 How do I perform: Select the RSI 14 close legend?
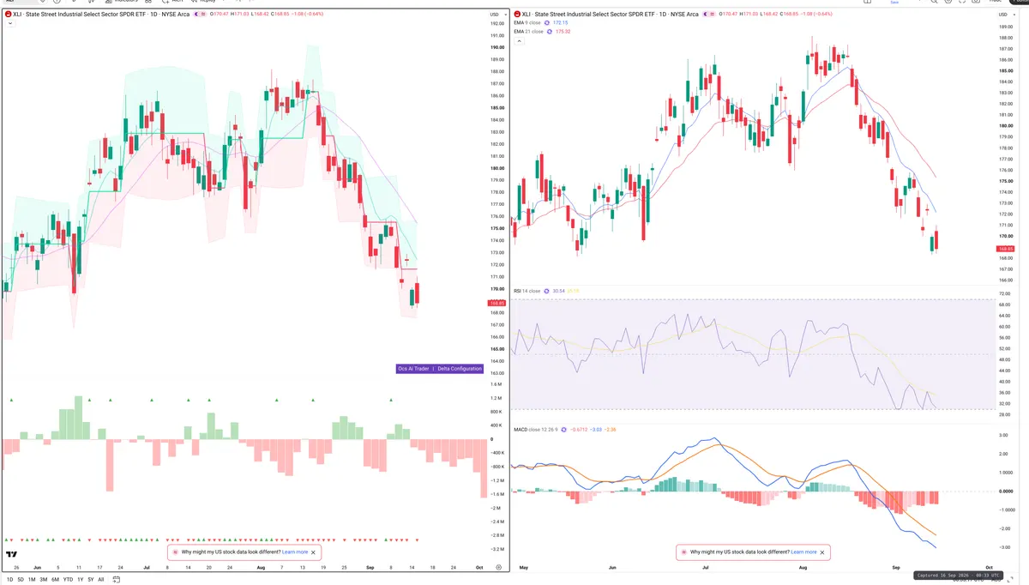[527, 291]
